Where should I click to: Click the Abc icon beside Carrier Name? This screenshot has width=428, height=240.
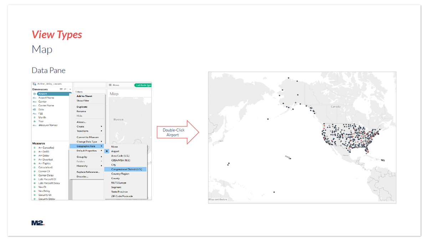coord(35,106)
